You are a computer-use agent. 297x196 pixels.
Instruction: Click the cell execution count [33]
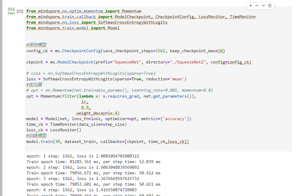click(20, 11)
